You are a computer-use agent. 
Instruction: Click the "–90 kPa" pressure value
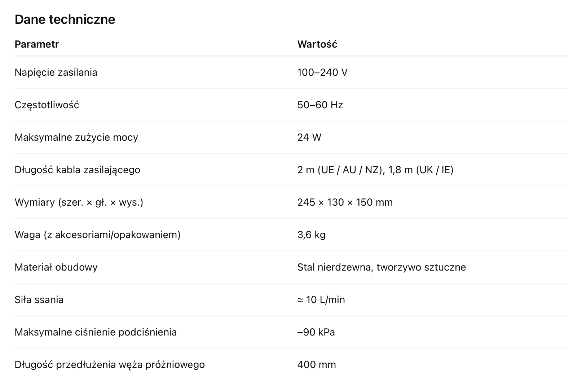coord(316,332)
